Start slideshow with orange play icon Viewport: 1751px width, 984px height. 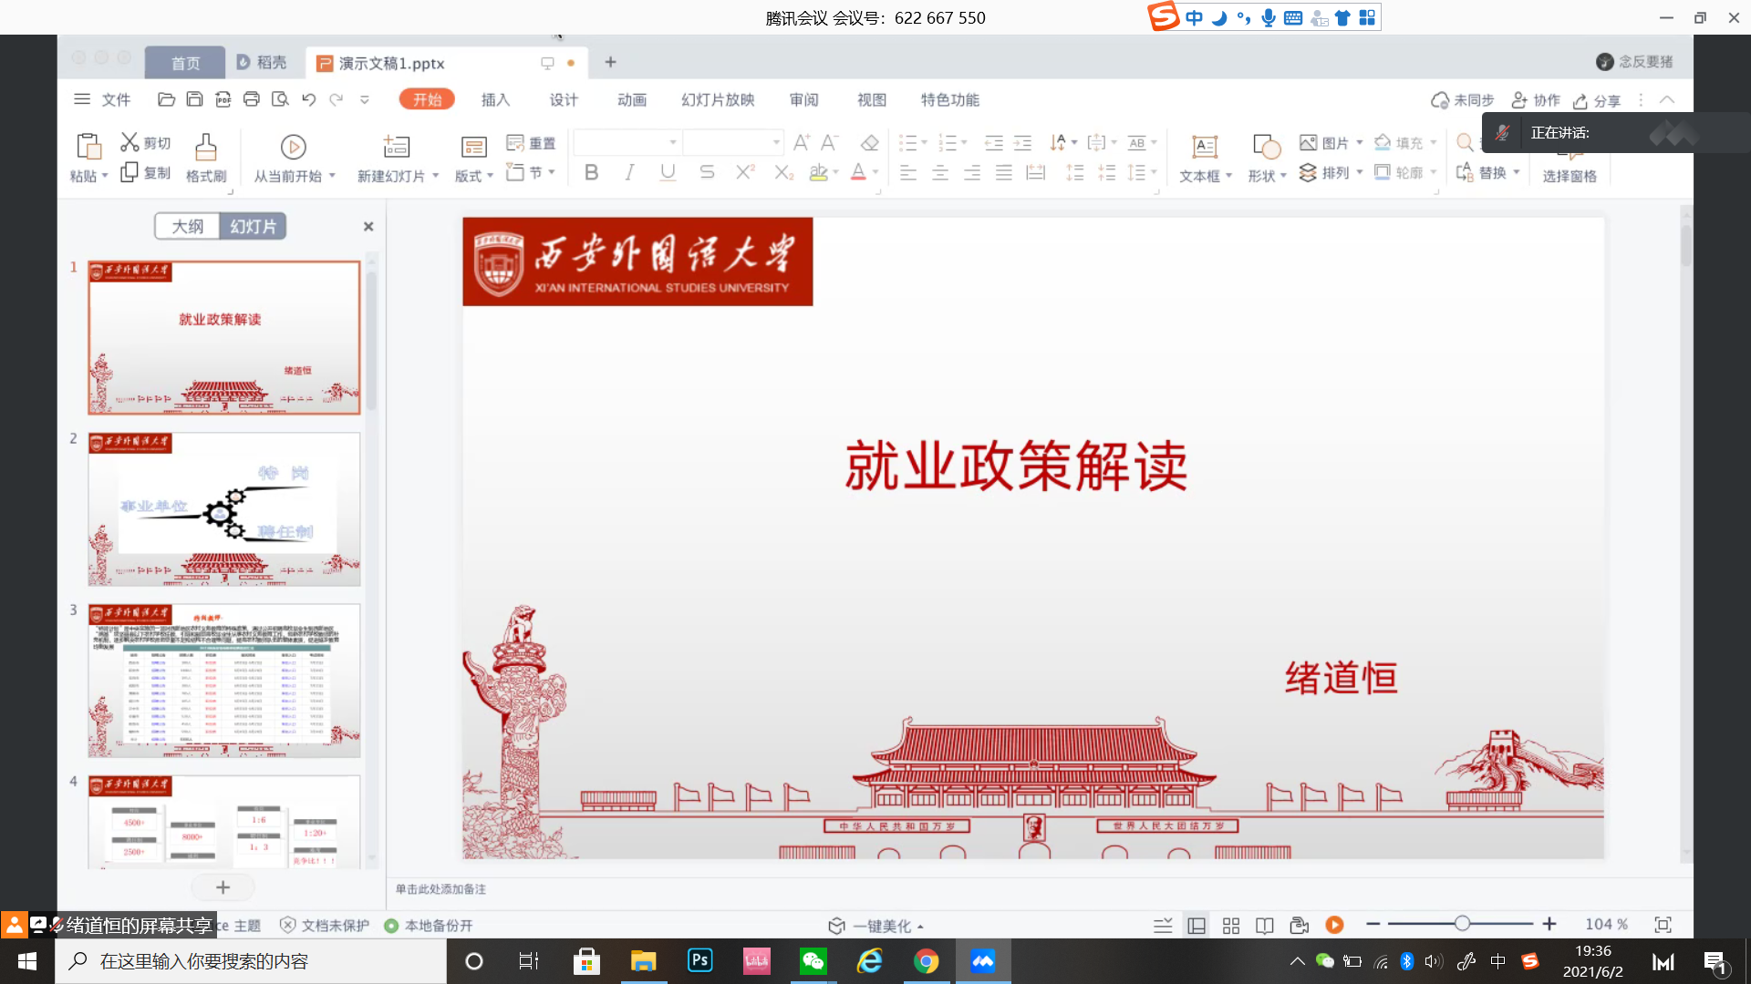[x=1334, y=926]
